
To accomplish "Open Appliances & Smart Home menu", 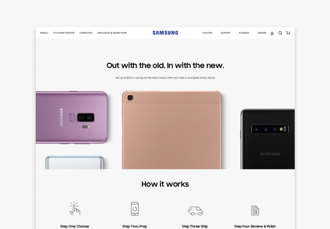I will (112, 33).
